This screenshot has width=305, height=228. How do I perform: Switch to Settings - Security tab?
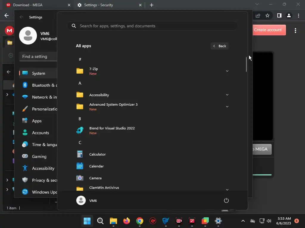tap(109, 5)
